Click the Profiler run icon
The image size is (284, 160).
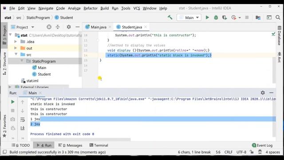[x=234, y=17]
